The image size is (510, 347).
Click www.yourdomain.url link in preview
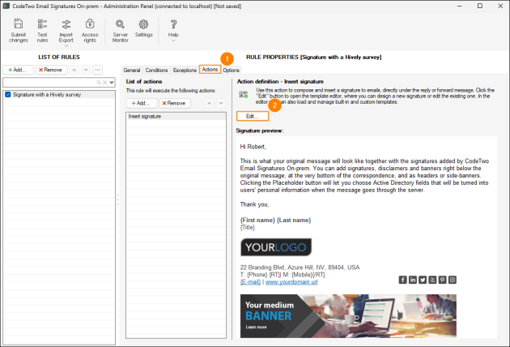(x=291, y=282)
